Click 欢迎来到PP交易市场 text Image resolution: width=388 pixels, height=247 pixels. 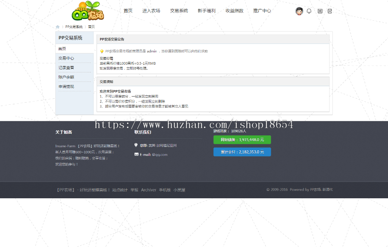pos(115,91)
